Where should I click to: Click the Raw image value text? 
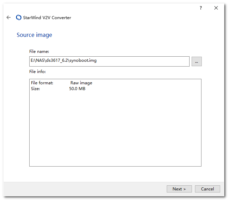click(x=81, y=83)
